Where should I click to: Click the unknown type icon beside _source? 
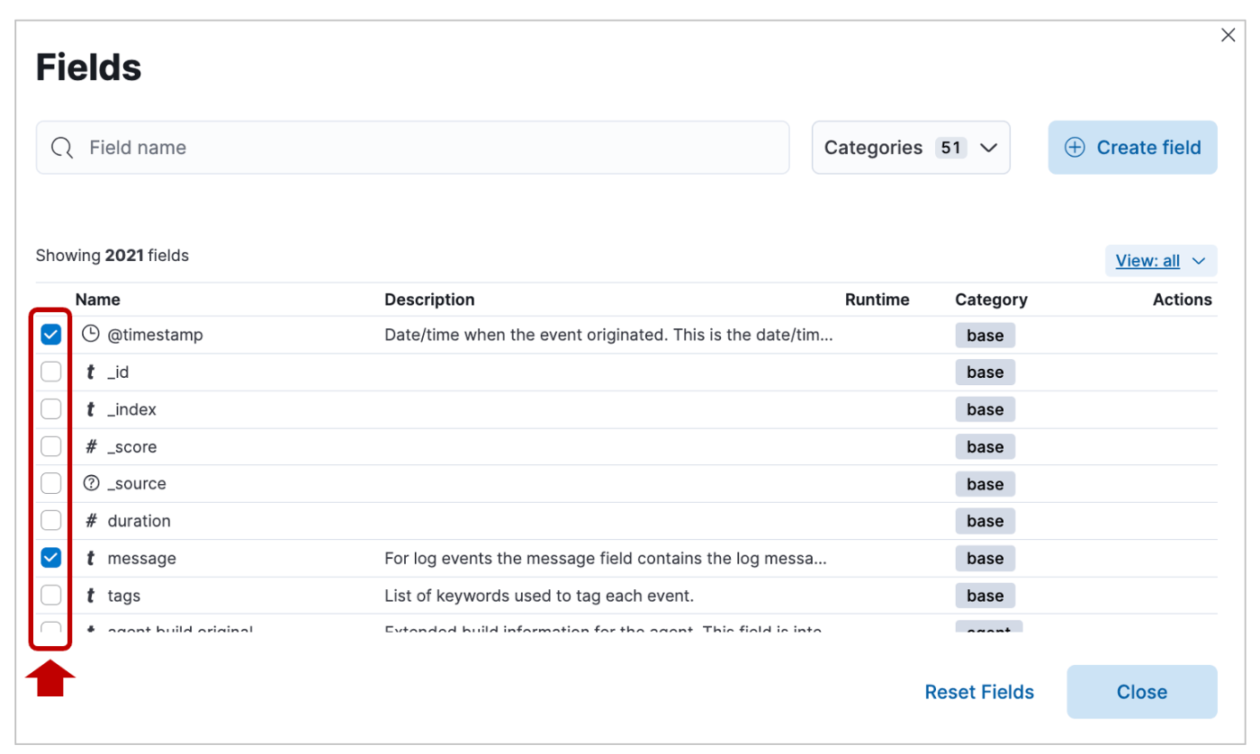90,484
